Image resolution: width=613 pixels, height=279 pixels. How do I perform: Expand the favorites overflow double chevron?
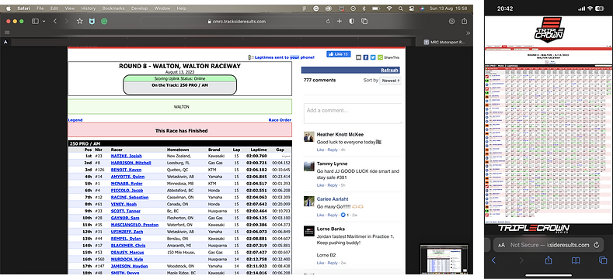pyautogui.click(x=468, y=33)
